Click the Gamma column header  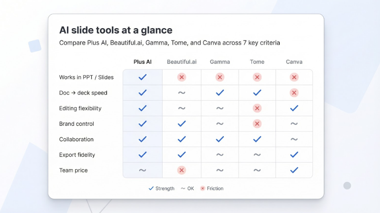tap(220, 62)
